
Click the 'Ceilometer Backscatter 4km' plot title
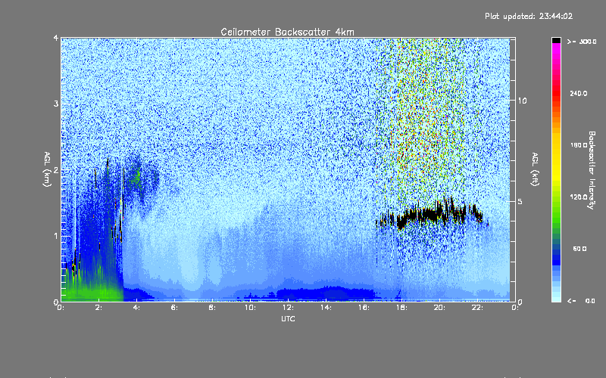pos(287,32)
